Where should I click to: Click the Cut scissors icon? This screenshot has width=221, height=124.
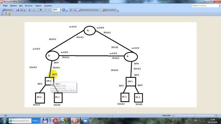pyautogui.click(x=30, y=10)
